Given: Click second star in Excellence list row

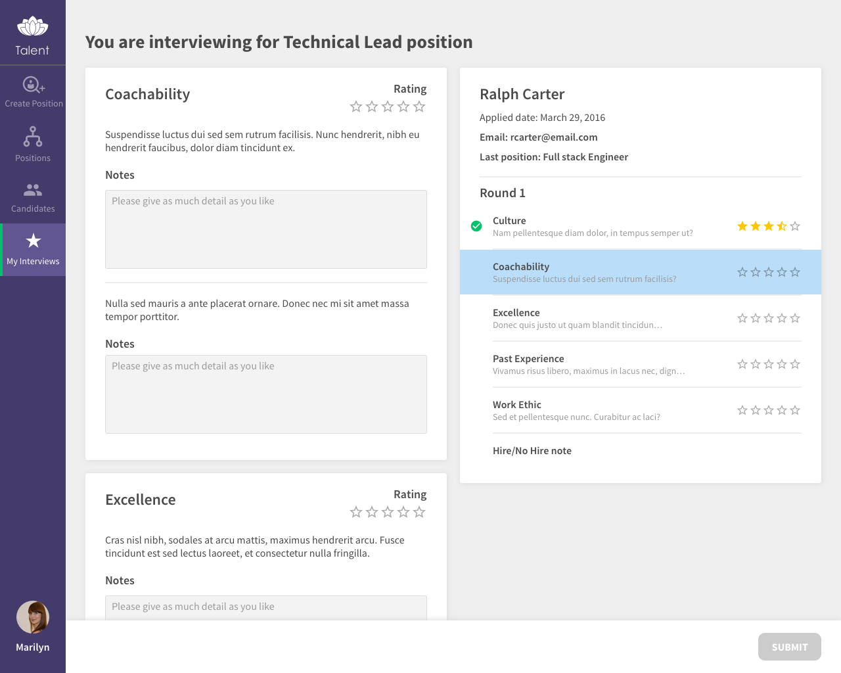Looking at the screenshot, I should click(x=756, y=318).
